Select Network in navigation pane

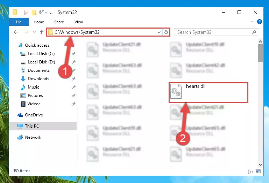[x=33, y=137]
